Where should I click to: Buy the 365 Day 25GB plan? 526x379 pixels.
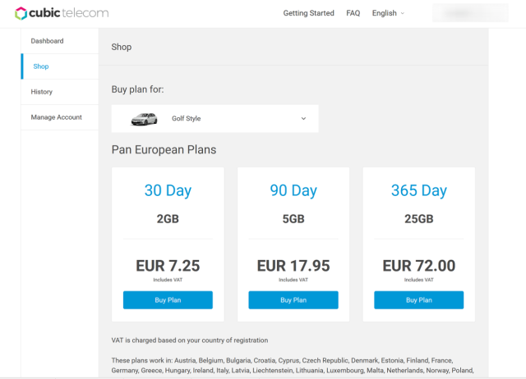pyautogui.click(x=418, y=300)
